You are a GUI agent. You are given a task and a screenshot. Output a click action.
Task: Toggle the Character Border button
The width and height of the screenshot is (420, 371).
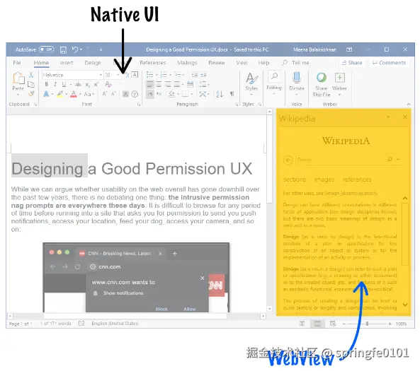(135, 75)
